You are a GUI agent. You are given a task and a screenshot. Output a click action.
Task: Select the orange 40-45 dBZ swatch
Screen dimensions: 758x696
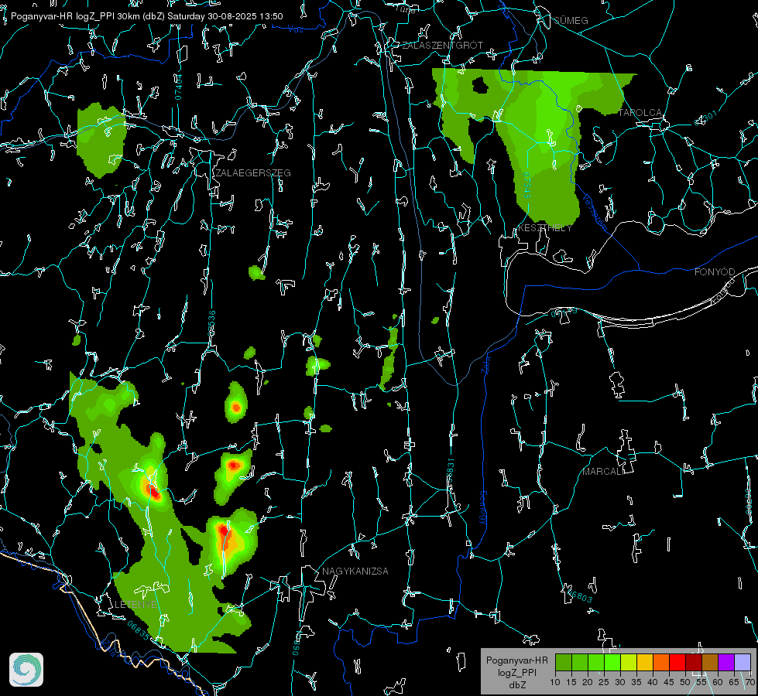tap(661, 662)
